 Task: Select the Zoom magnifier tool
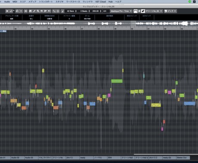(38, 11)
